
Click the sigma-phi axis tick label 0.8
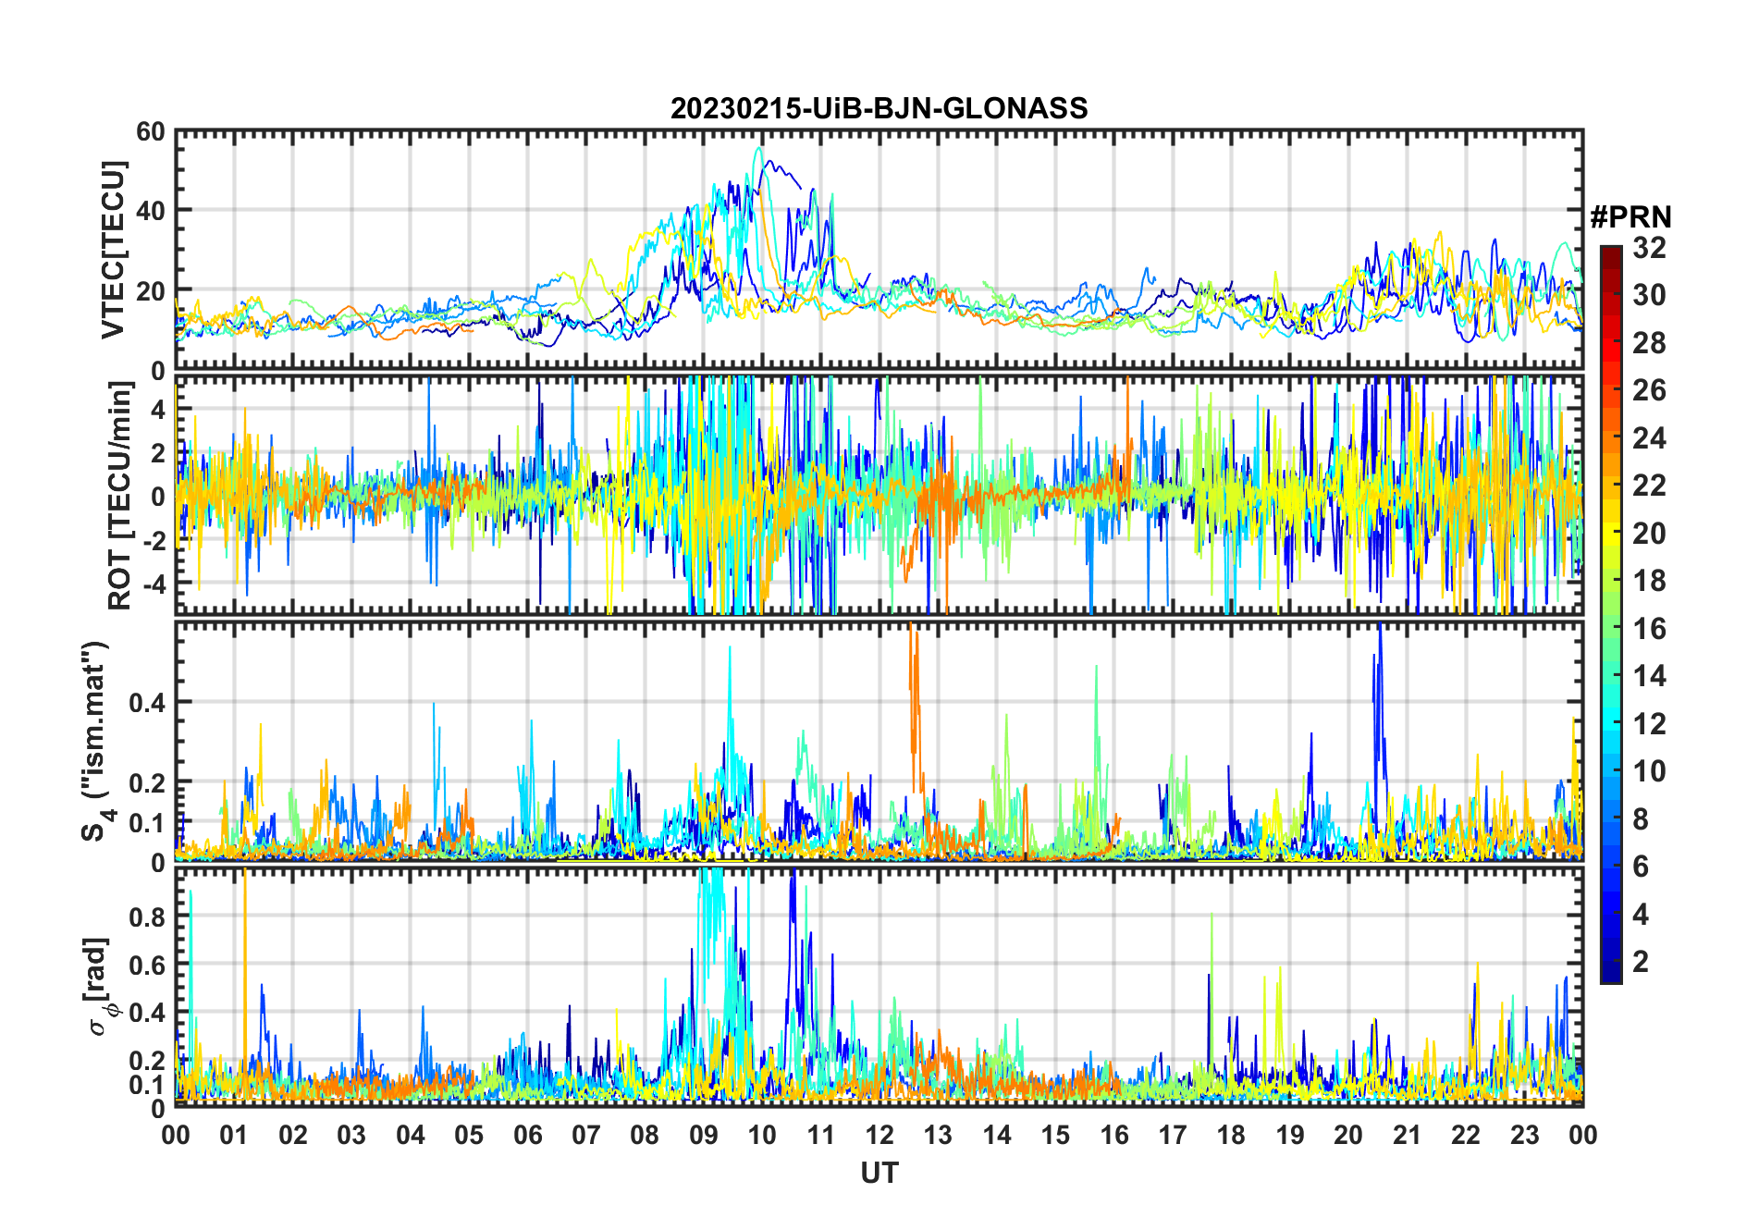(148, 917)
